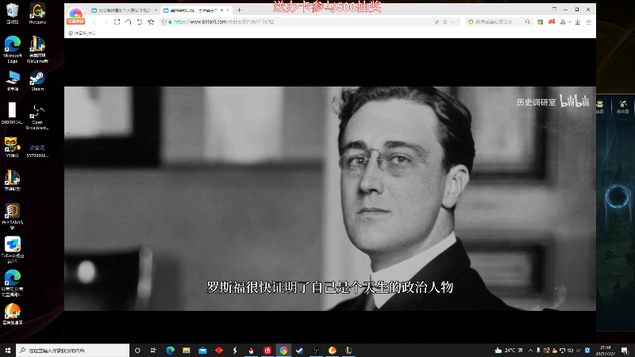Open QQ penguin from taskbar
This screenshot has height=357, width=635.
[x=251, y=351]
